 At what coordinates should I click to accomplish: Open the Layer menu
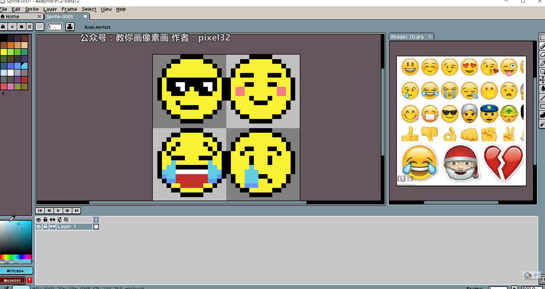click(50, 9)
